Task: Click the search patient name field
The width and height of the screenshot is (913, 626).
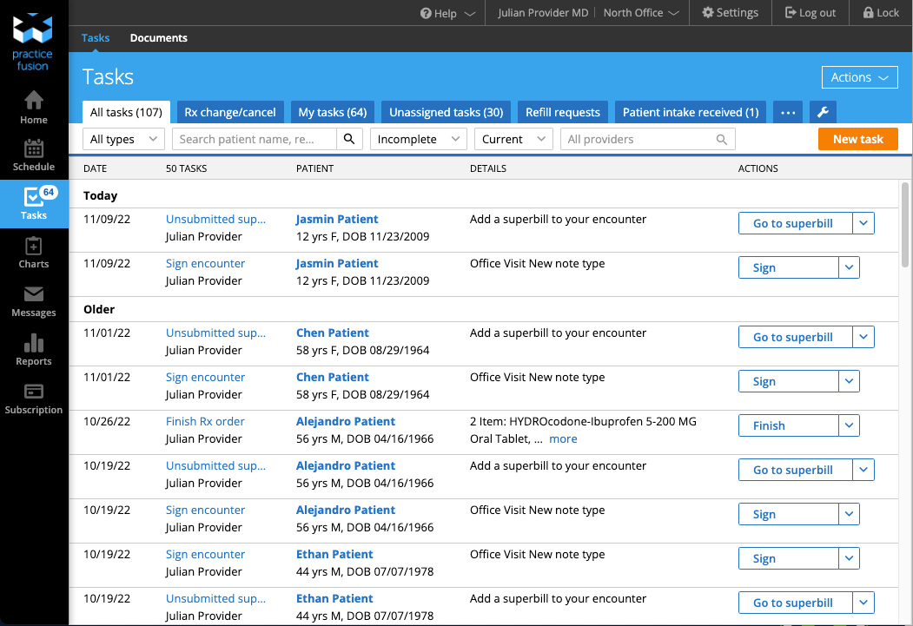Action: tap(255, 139)
